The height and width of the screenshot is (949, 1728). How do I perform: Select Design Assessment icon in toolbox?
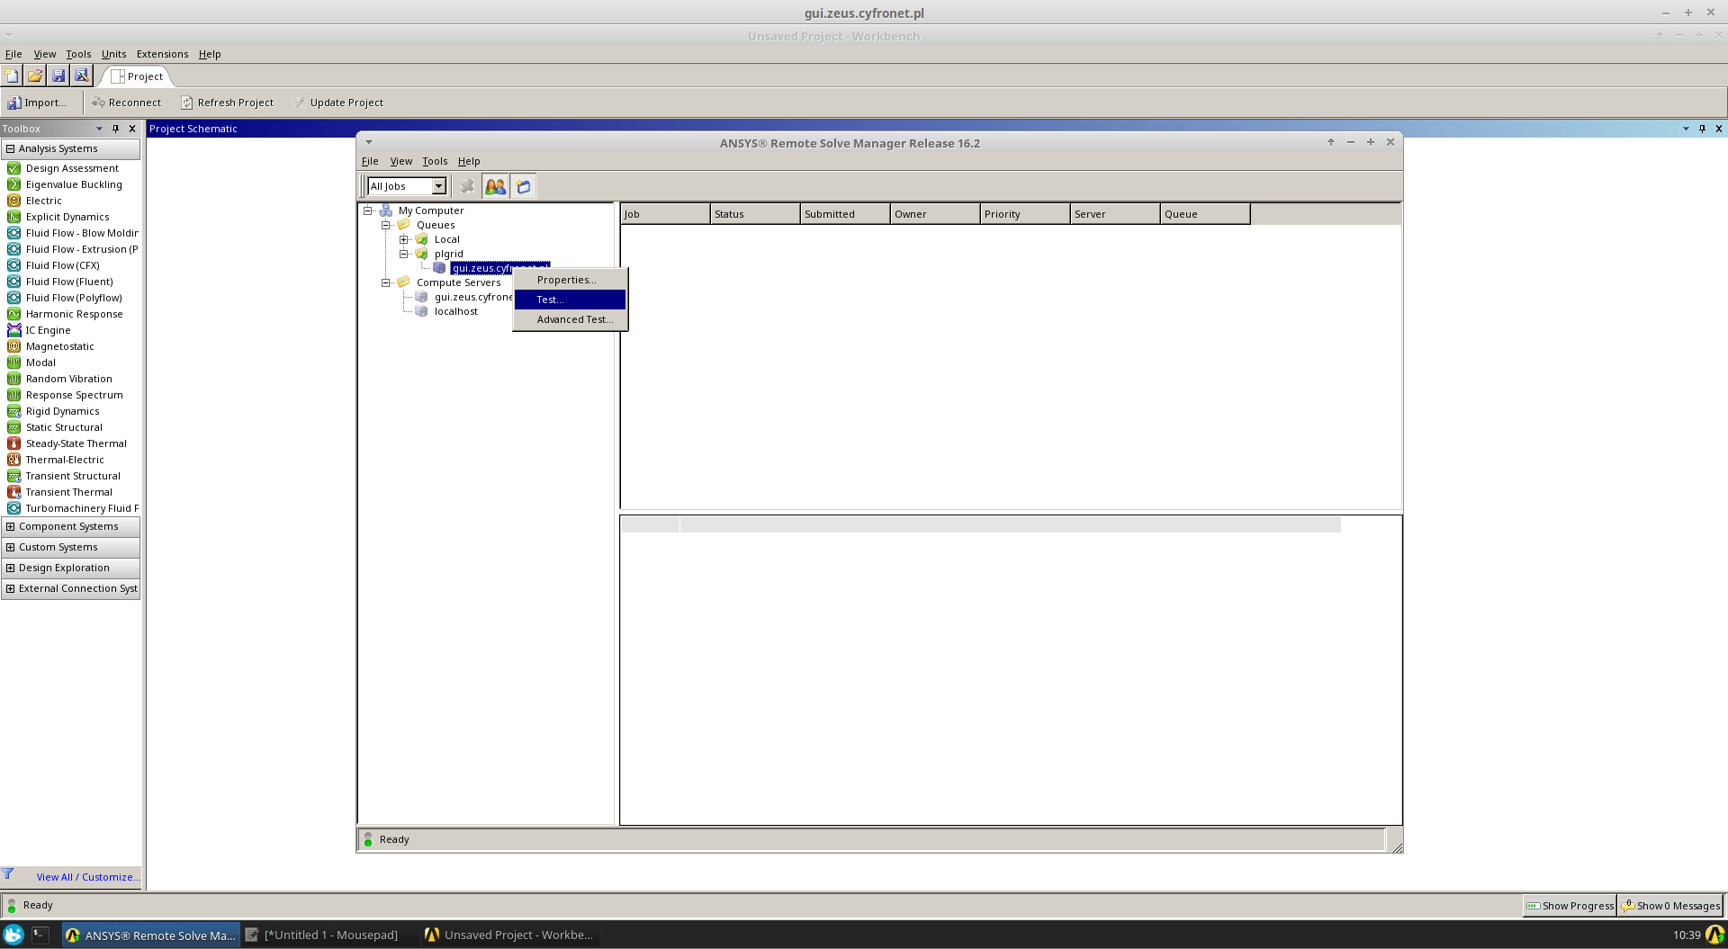pyautogui.click(x=13, y=168)
